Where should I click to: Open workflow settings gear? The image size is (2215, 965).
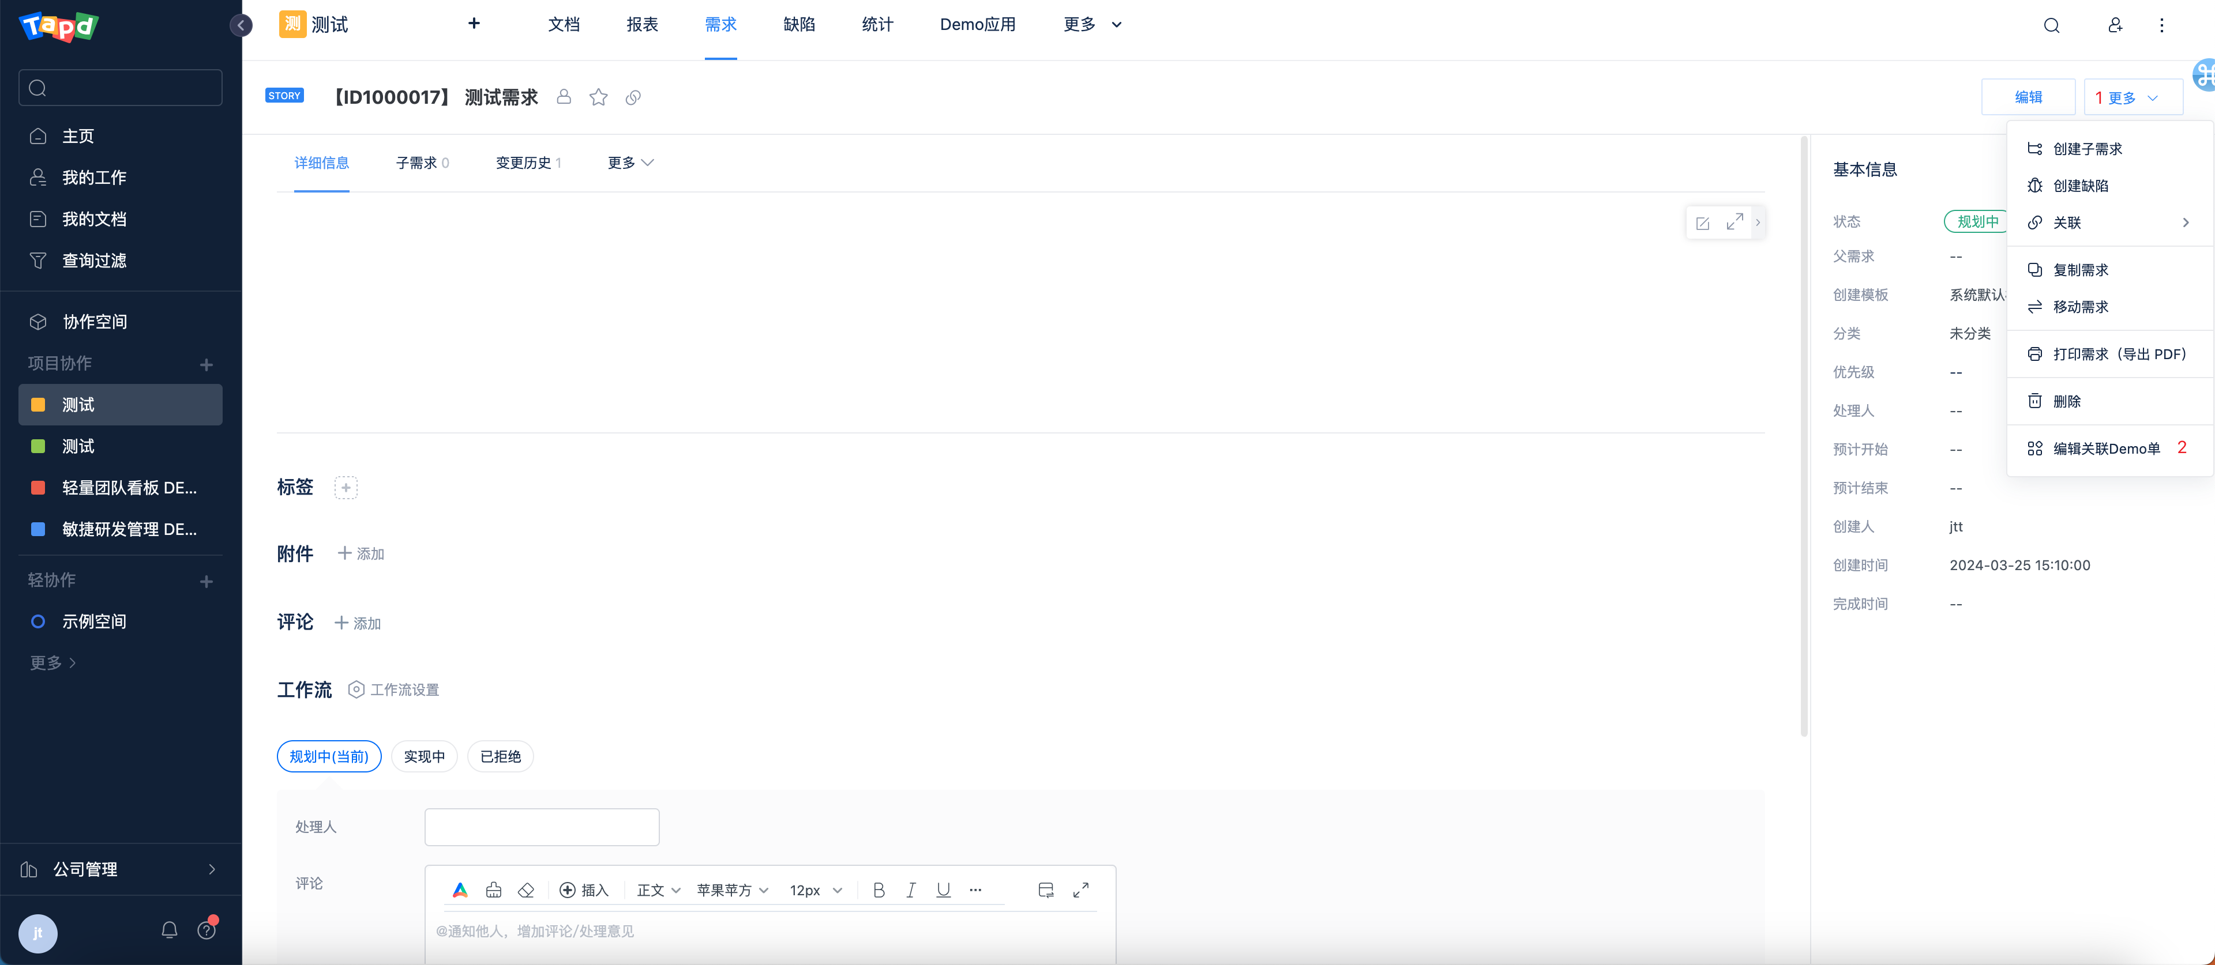(x=394, y=690)
